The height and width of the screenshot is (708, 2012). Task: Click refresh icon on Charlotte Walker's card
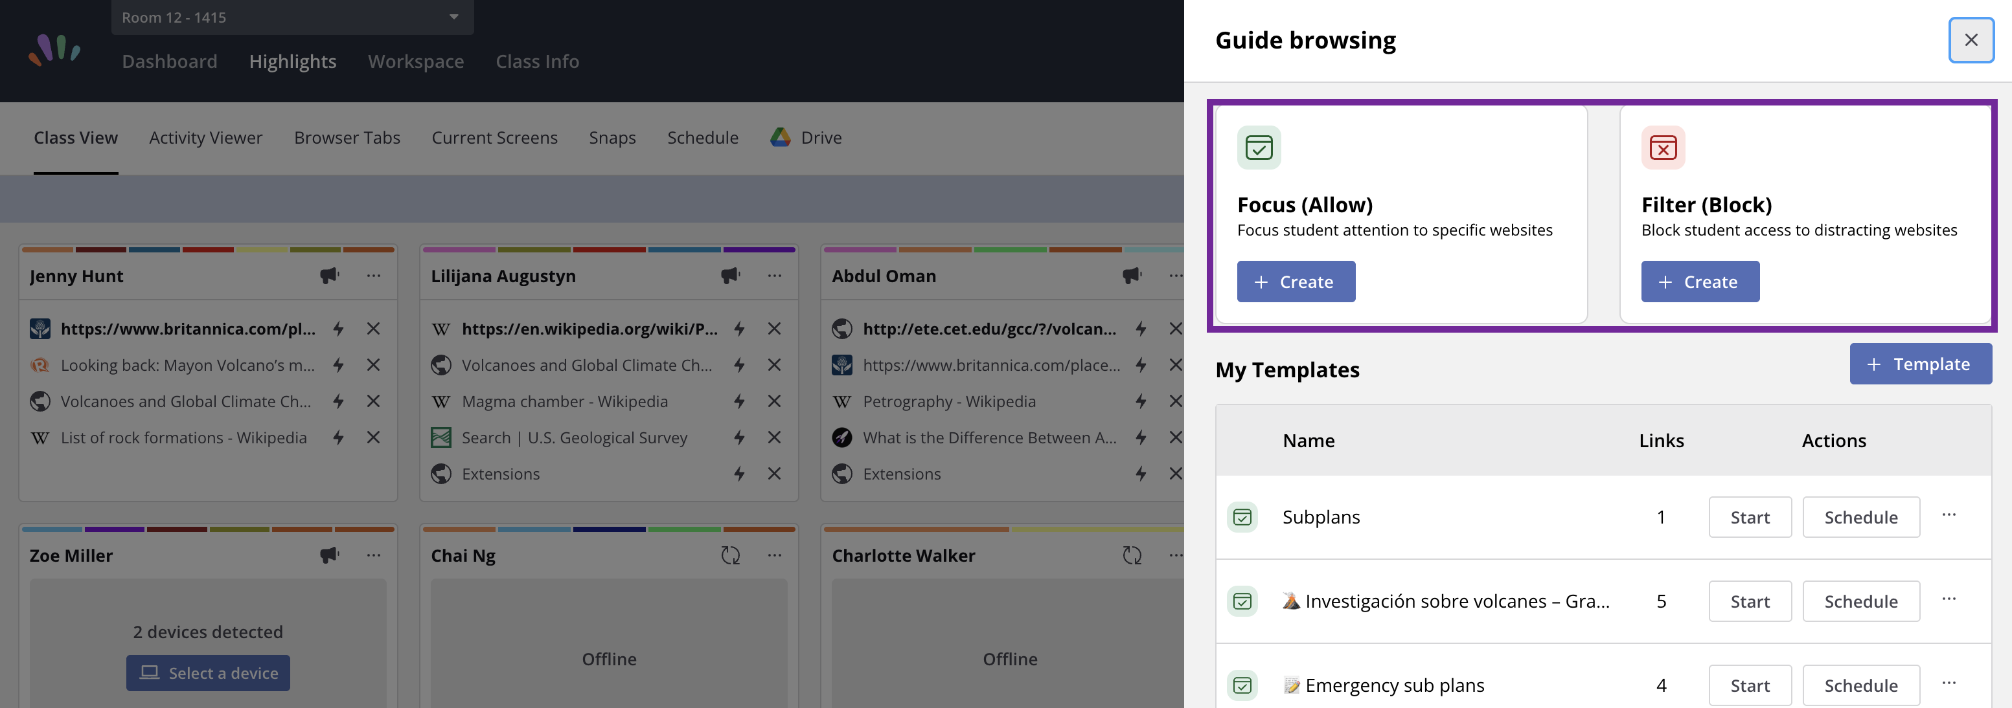(1132, 555)
